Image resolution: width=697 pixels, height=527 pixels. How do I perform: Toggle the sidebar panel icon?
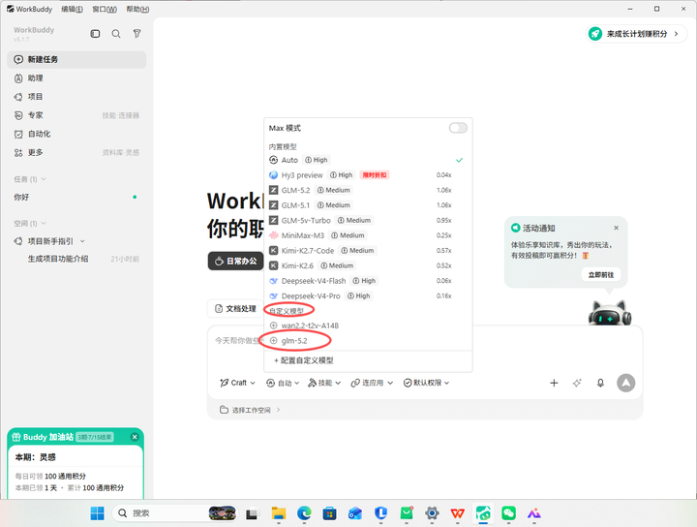(x=95, y=34)
